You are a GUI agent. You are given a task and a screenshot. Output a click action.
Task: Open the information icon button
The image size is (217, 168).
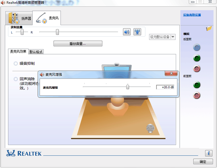pyautogui.click(x=209, y=153)
